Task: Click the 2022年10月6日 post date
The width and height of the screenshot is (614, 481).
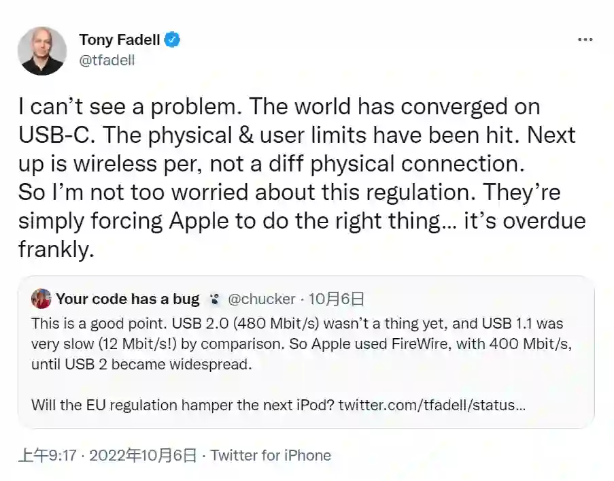Action: [143, 455]
